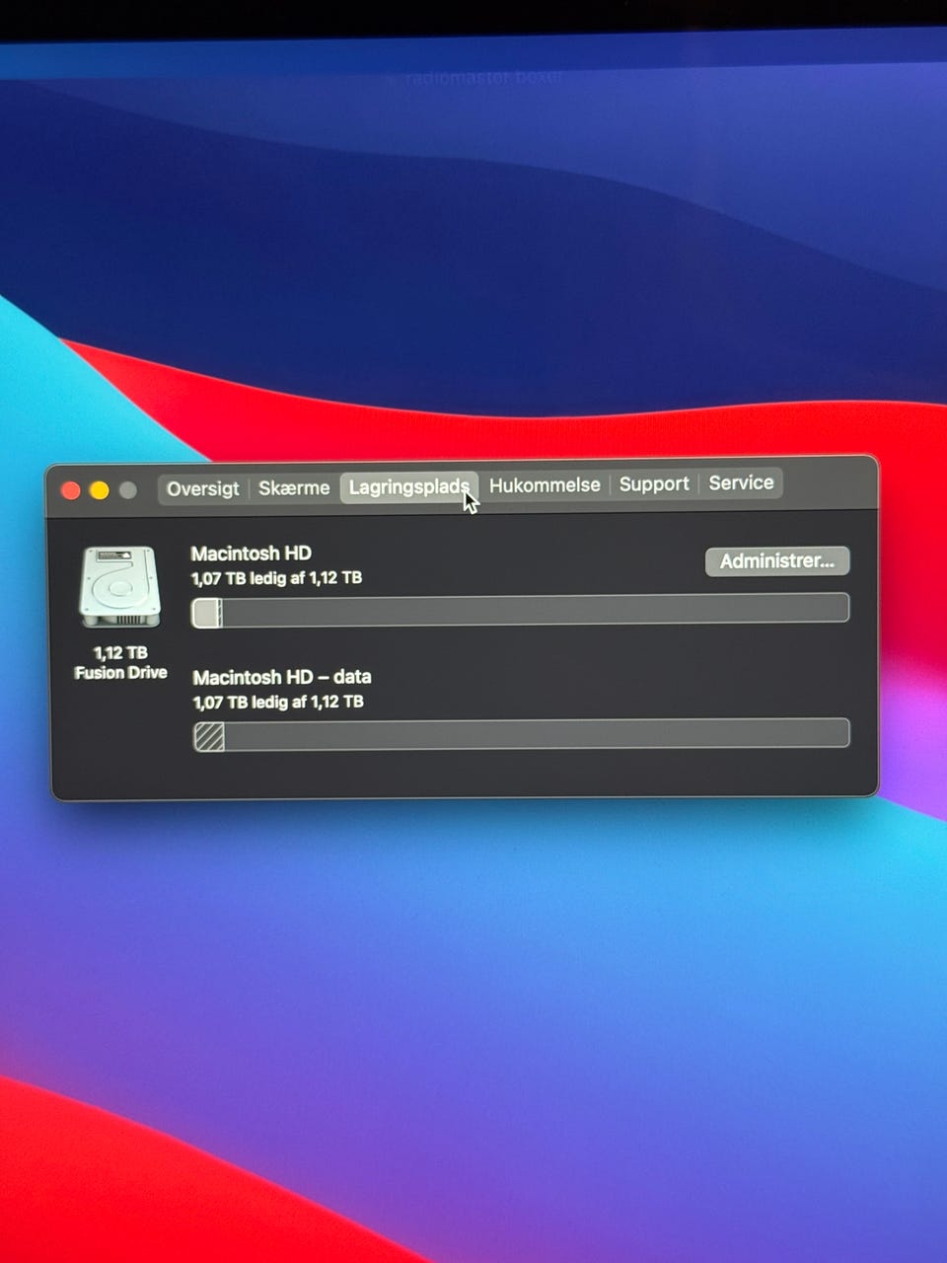Click the disabled gray zoom button

[x=128, y=490]
